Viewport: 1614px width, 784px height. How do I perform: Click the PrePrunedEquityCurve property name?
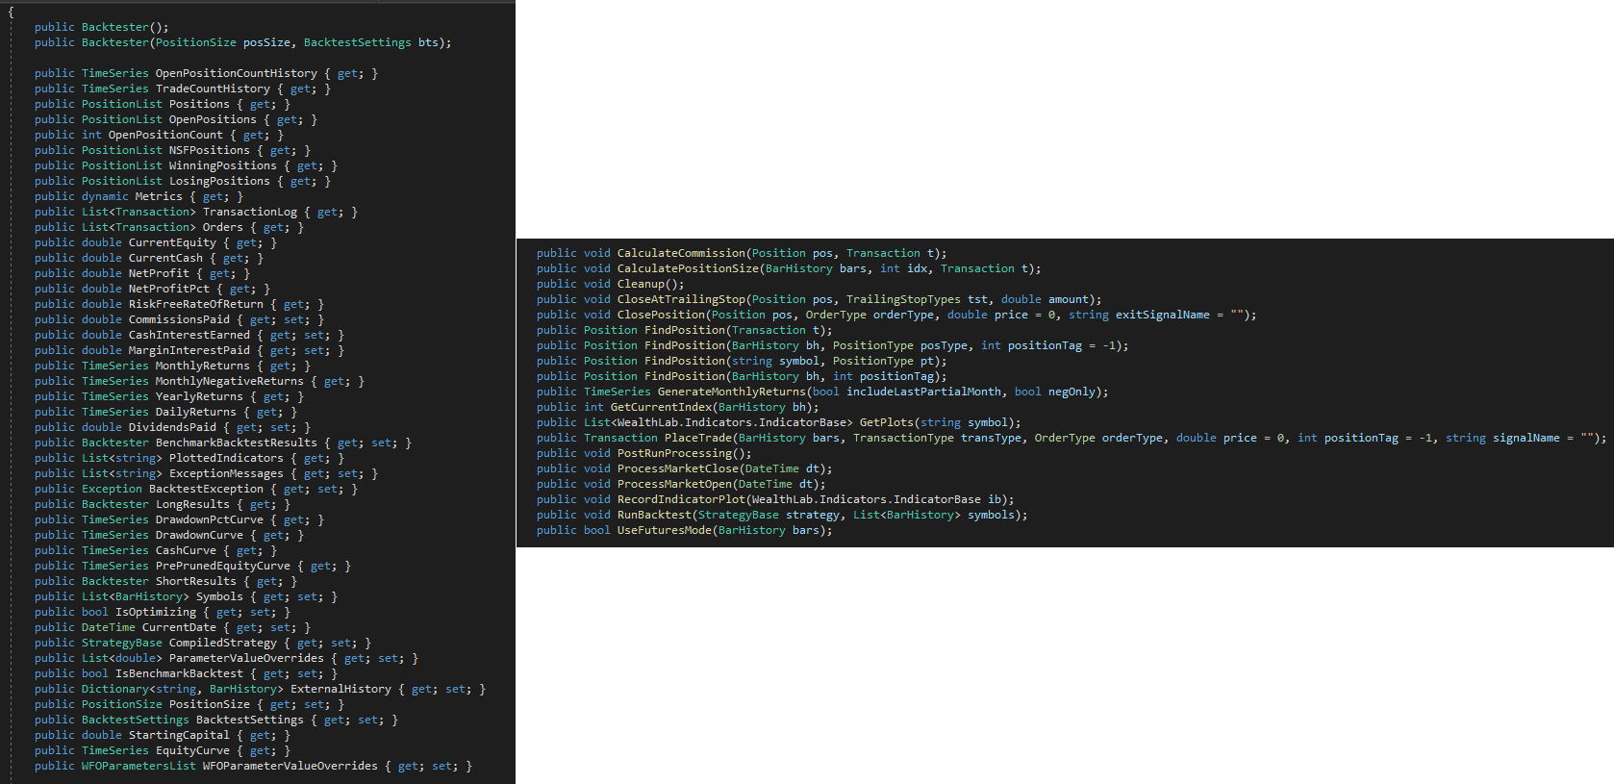click(222, 566)
